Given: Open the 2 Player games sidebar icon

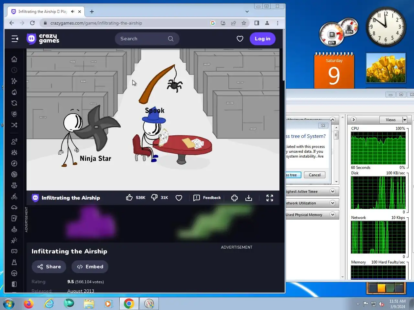Looking at the screenshot, I should tap(14, 141).
